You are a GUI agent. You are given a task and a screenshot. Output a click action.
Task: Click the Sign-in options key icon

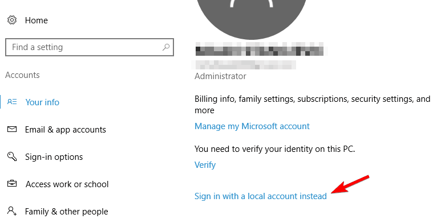coord(12,156)
